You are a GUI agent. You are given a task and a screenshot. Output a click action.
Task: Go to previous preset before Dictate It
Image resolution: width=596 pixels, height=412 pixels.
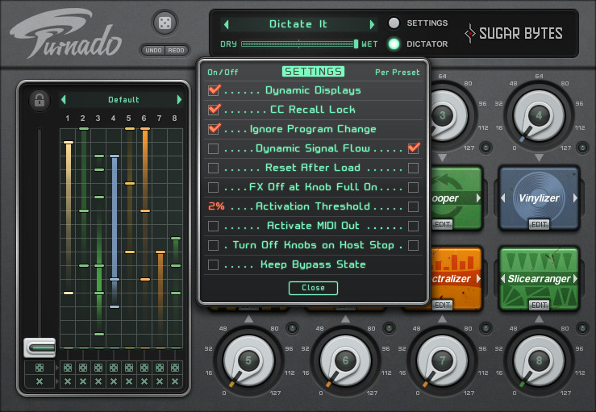(x=227, y=25)
